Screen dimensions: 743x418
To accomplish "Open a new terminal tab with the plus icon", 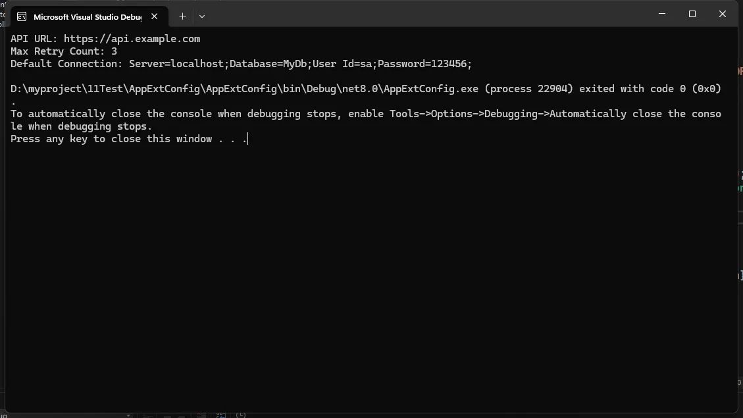I will point(182,16).
